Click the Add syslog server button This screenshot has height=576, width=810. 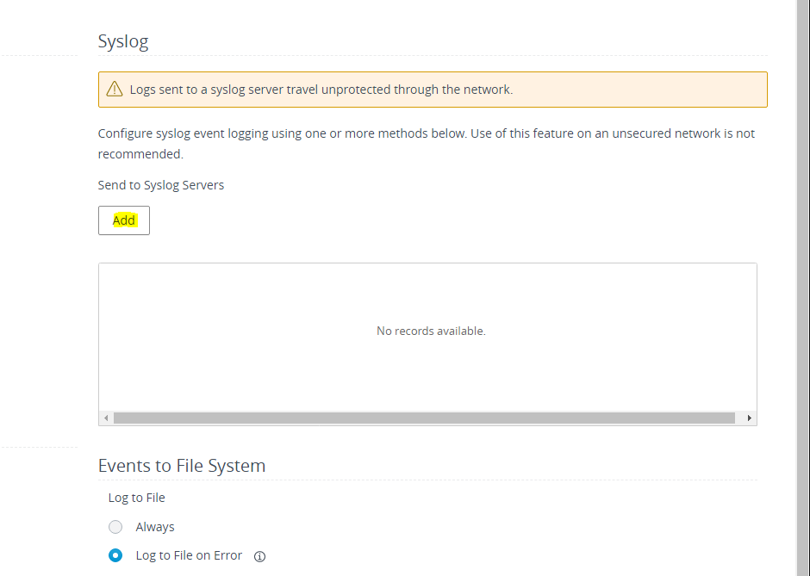click(x=124, y=220)
